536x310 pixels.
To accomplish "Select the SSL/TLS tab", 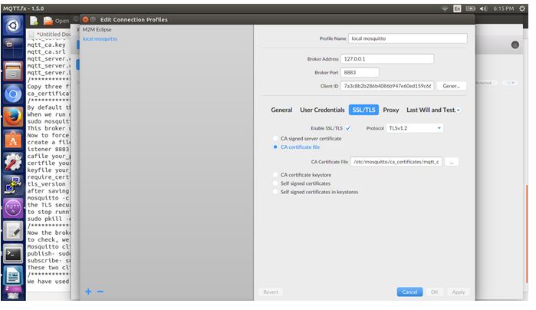I will [x=363, y=110].
